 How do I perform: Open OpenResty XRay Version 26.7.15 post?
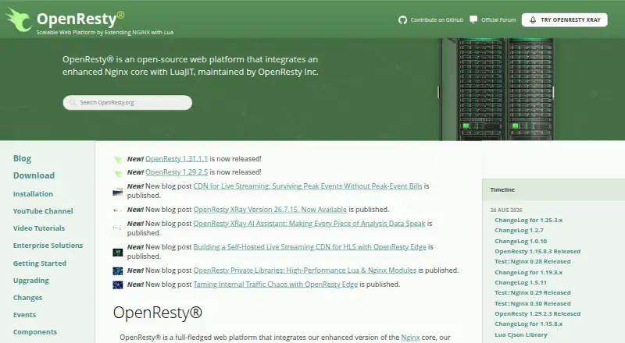point(270,210)
